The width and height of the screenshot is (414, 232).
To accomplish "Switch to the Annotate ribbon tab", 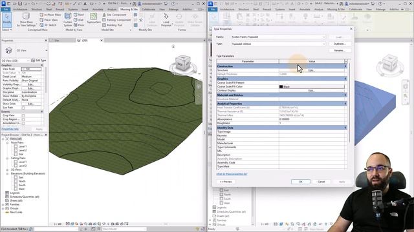I will 98,9.
